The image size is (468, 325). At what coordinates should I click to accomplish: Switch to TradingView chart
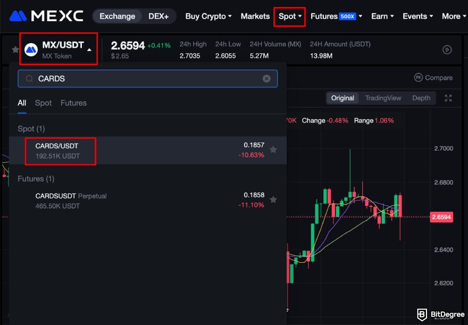click(x=383, y=98)
